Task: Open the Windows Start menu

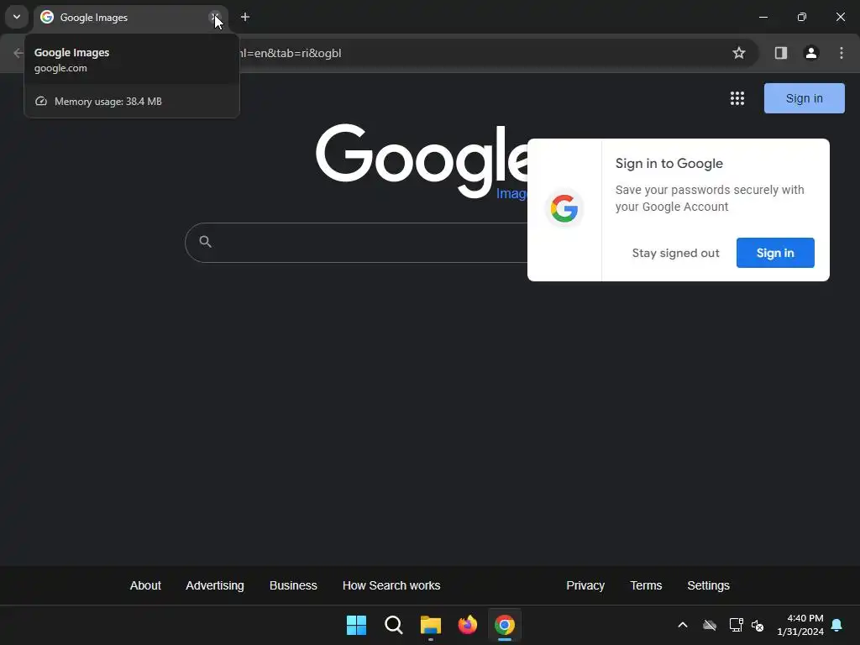Action: pyautogui.click(x=356, y=625)
